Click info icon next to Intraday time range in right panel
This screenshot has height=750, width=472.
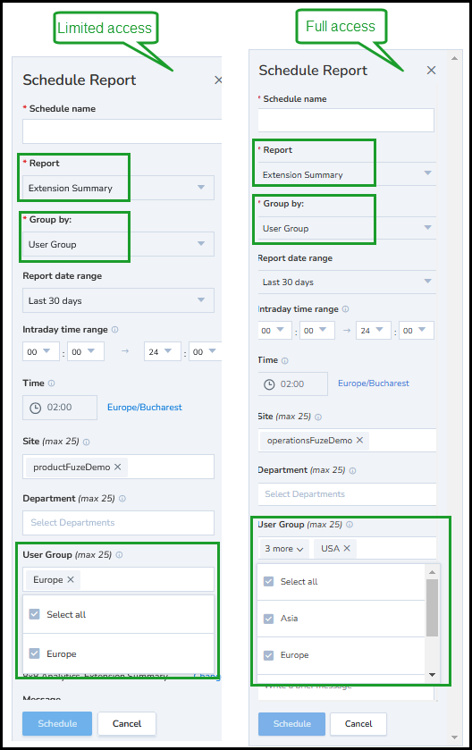(345, 309)
